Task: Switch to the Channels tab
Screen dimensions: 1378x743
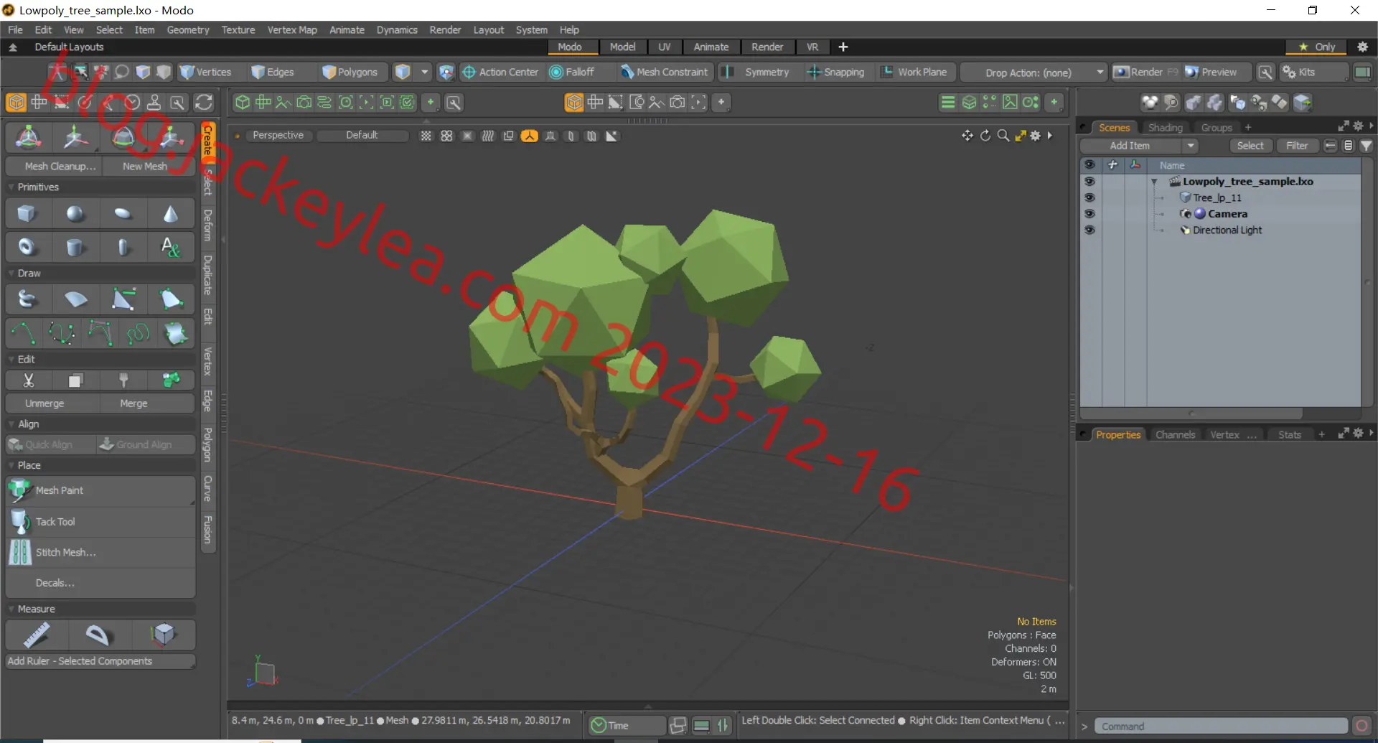Action: coord(1176,435)
